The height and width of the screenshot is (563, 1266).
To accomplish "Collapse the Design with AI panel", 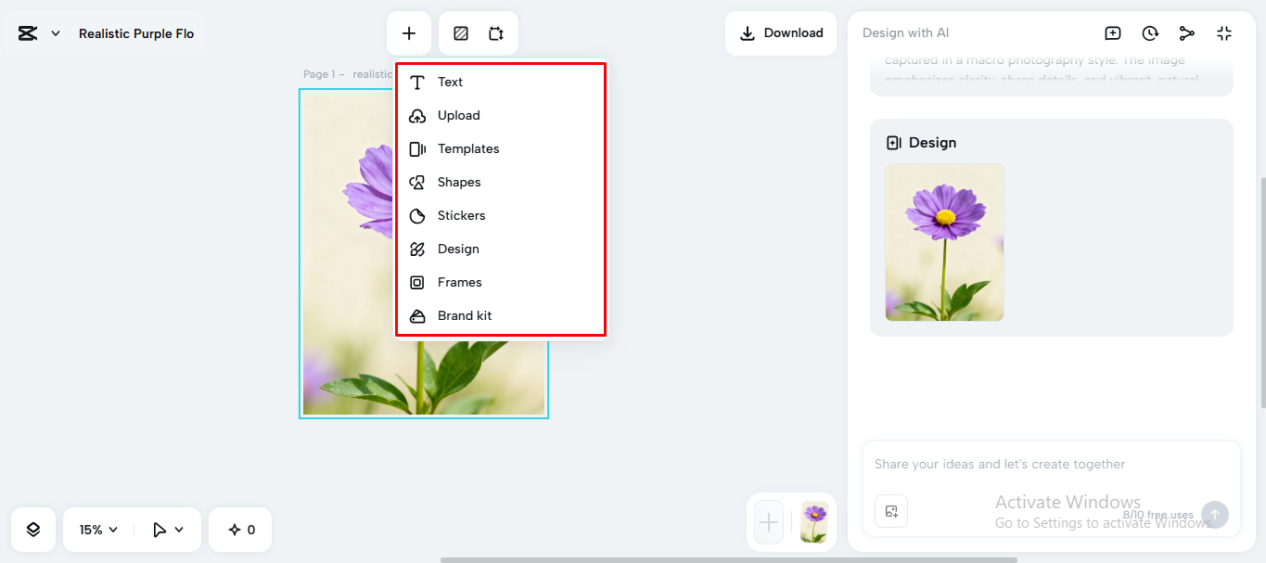I will pos(1224,32).
